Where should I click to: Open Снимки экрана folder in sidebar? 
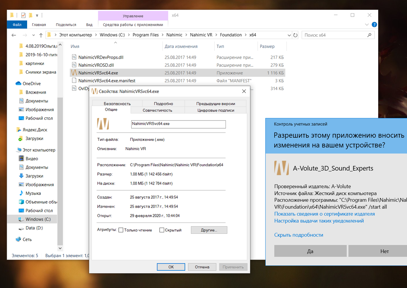point(41,72)
